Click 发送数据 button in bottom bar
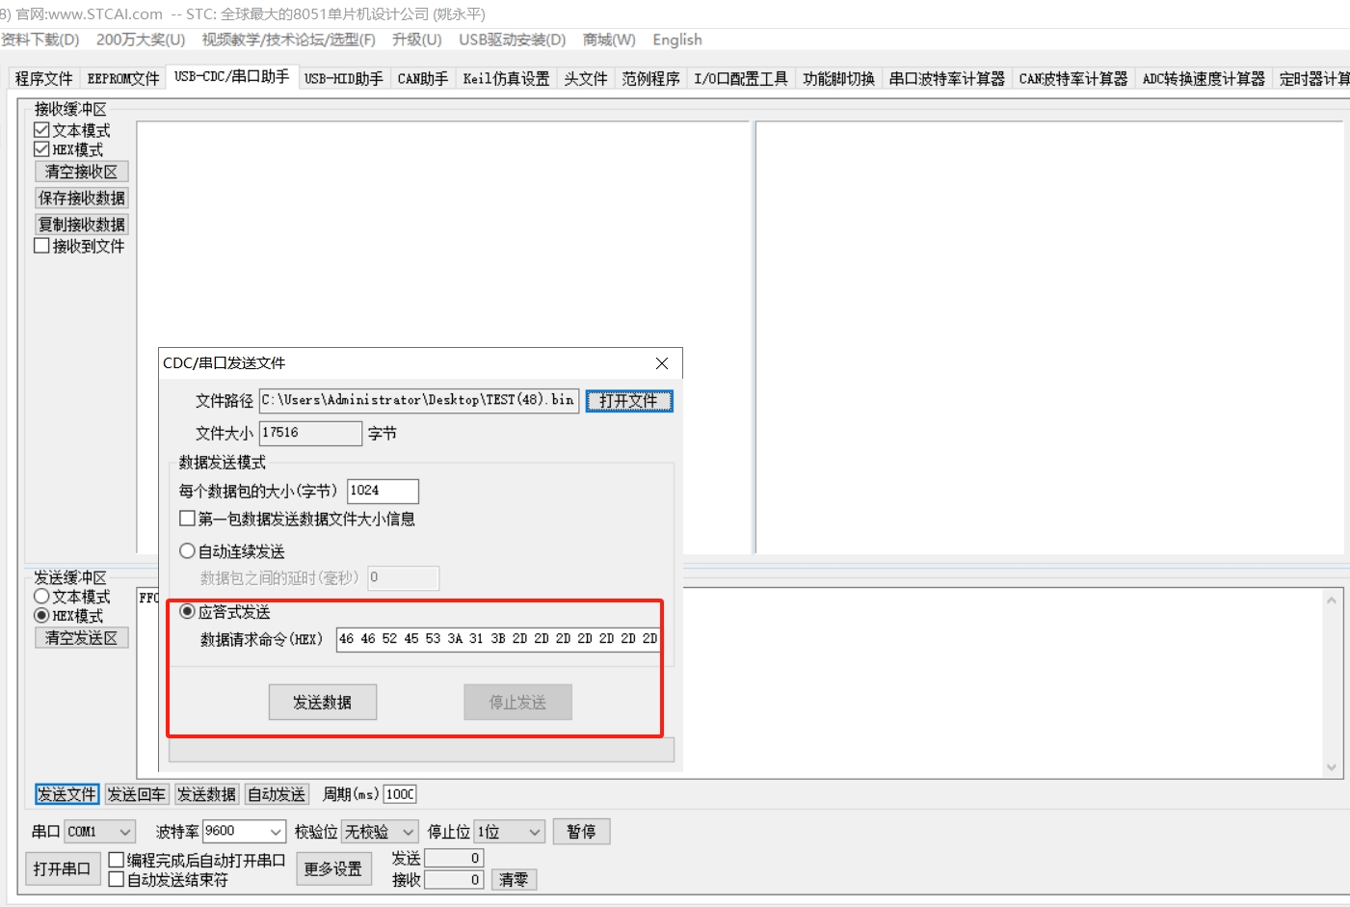1350x907 pixels. coord(206,794)
